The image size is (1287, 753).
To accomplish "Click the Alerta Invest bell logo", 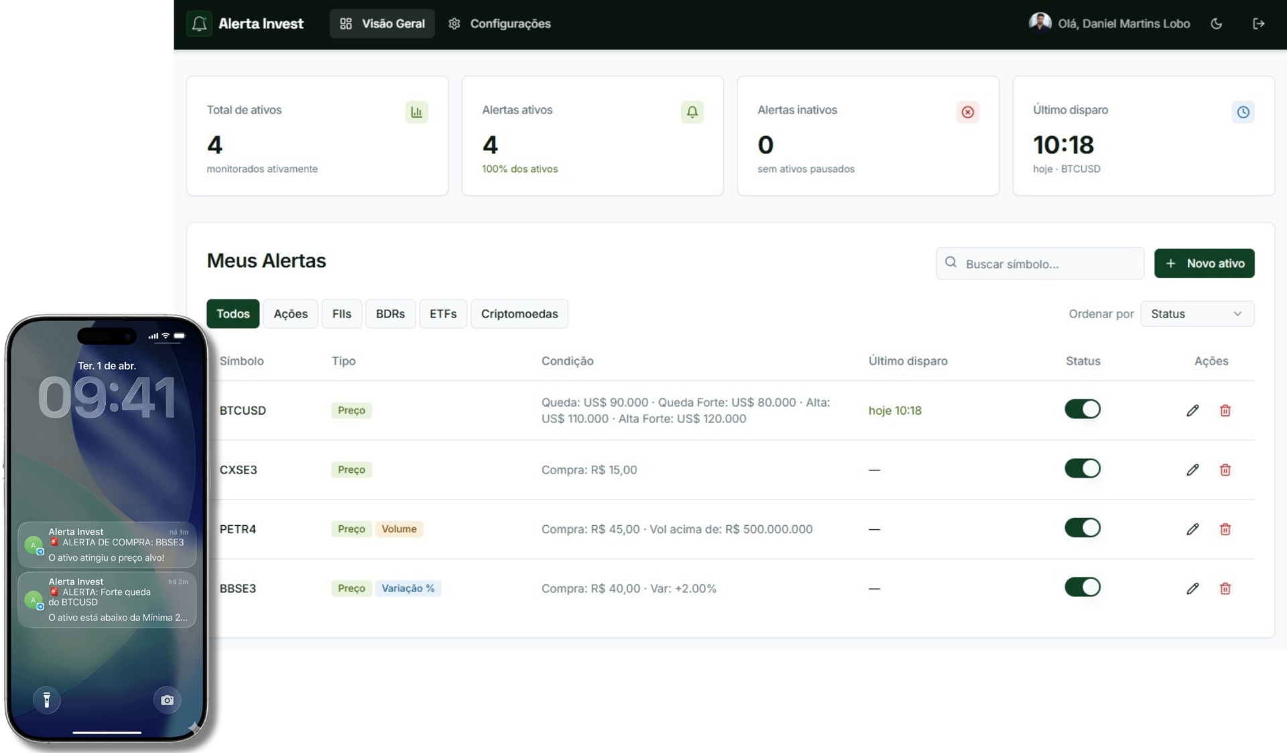I will (x=199, y=24).
